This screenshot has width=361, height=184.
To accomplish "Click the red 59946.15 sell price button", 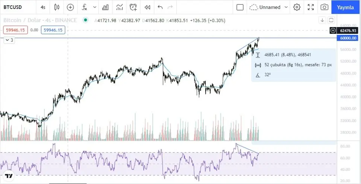I will (x=15, y=30).
